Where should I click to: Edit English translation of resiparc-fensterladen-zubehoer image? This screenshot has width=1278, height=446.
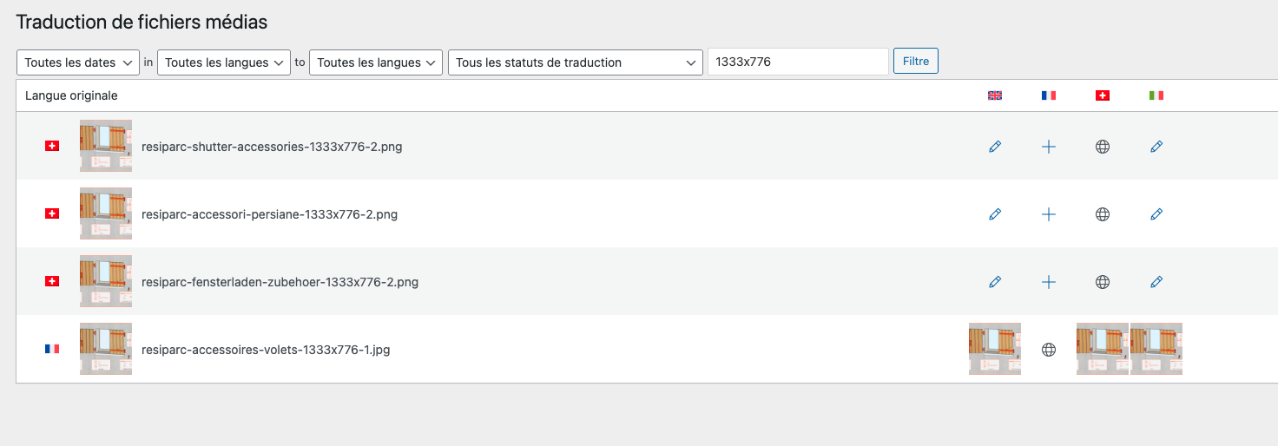(995, 282)
